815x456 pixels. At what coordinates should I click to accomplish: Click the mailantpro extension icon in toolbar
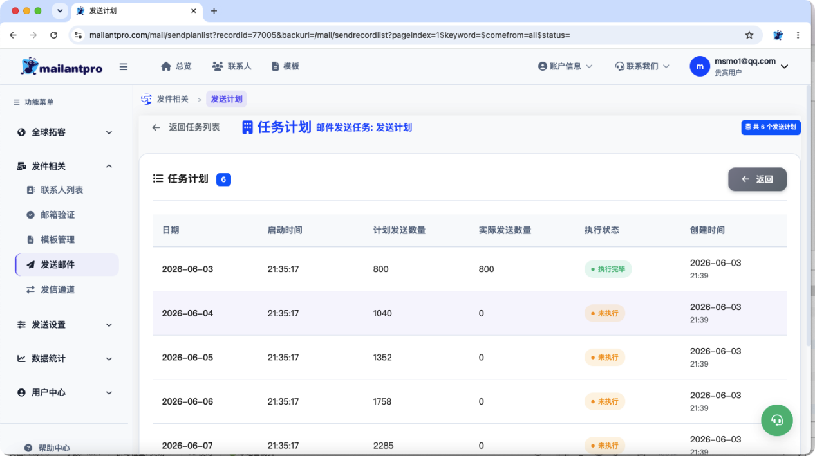778,35
